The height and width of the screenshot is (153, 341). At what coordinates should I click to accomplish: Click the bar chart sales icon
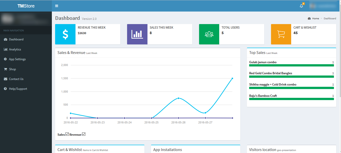tap(137, 34)
